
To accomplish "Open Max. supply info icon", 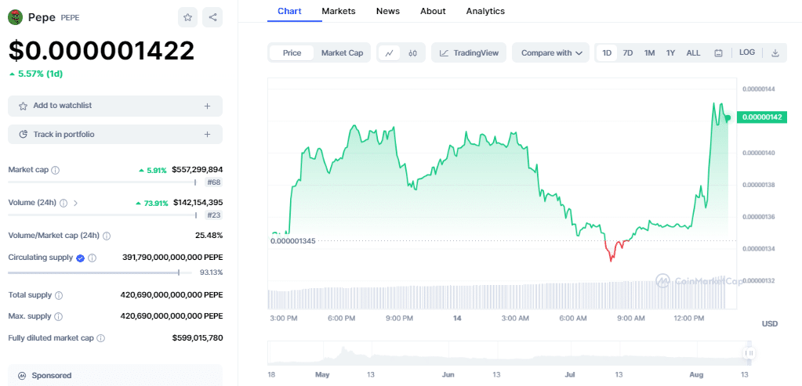I will pos(58,316).
